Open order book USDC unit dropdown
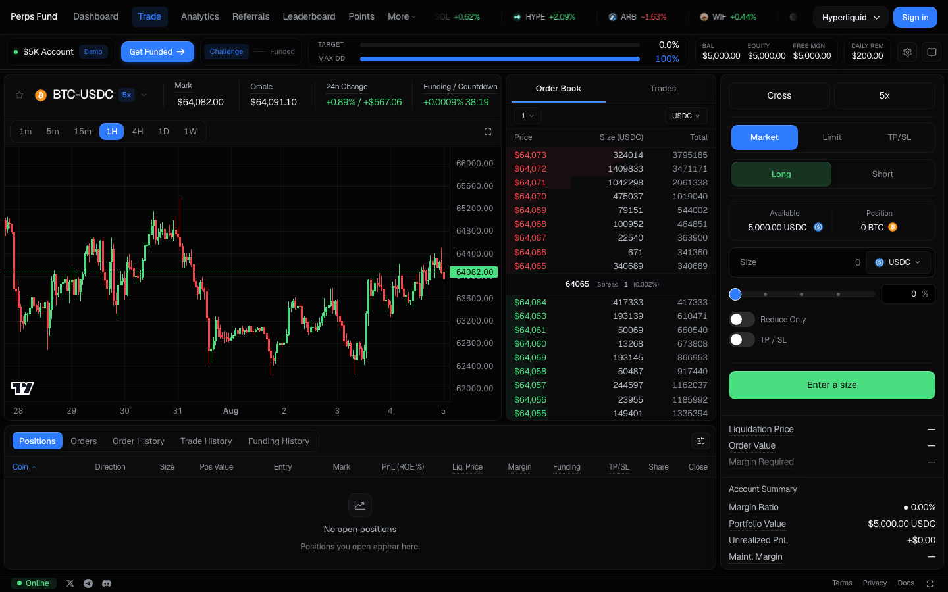 686,116
